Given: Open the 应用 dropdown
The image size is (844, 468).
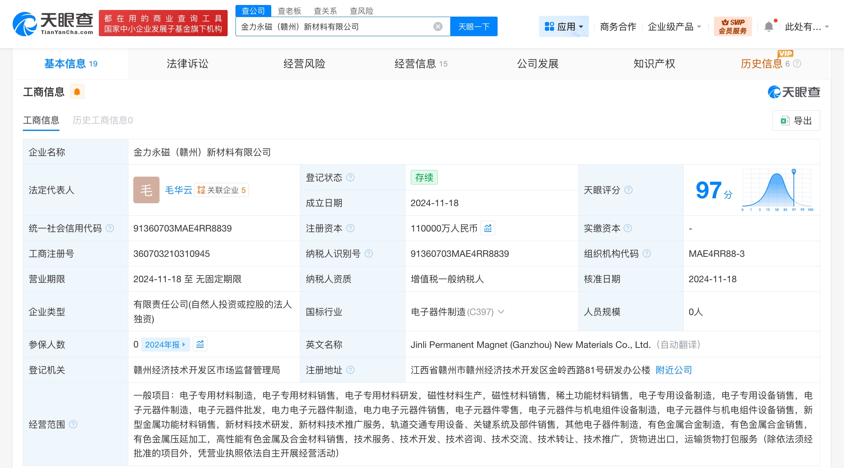Looking at the screenshot, I should click(x=564, y=26).
